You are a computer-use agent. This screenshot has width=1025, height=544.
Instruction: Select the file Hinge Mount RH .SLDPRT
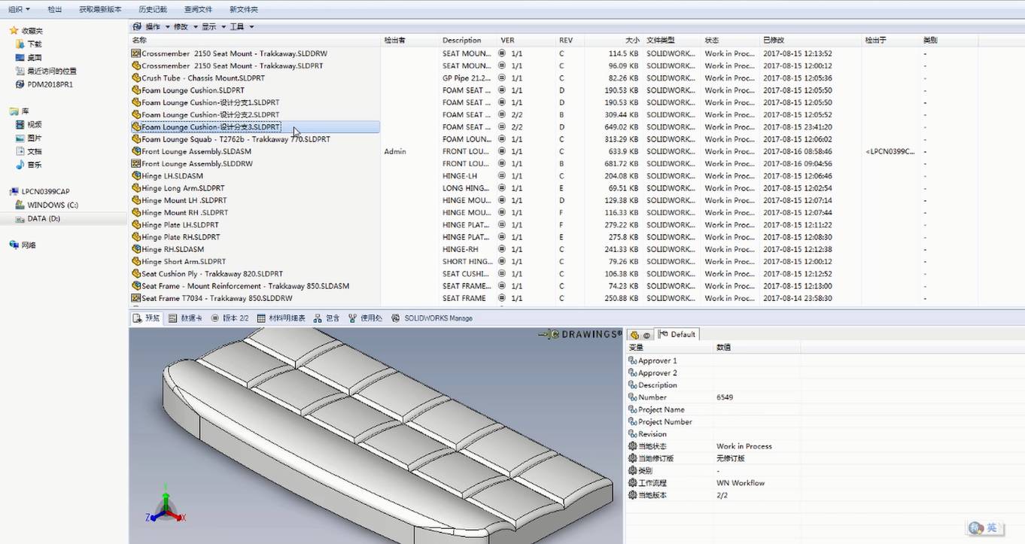pos(184,213)
